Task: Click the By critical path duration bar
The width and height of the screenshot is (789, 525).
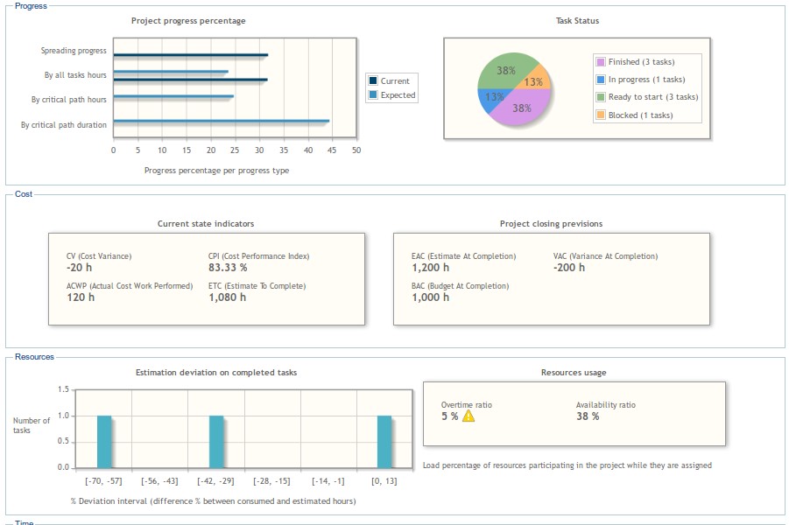Action: click(221, 121)
